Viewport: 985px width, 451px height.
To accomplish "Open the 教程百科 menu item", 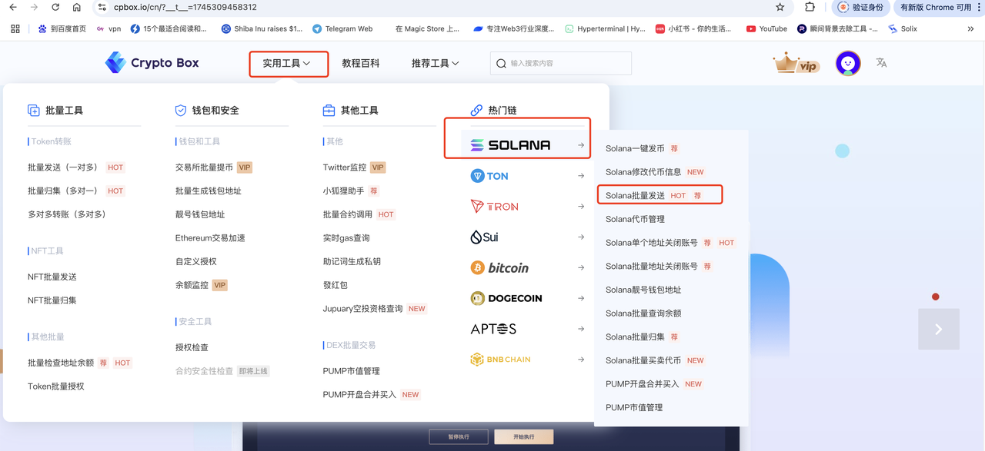I will (361, 63).
